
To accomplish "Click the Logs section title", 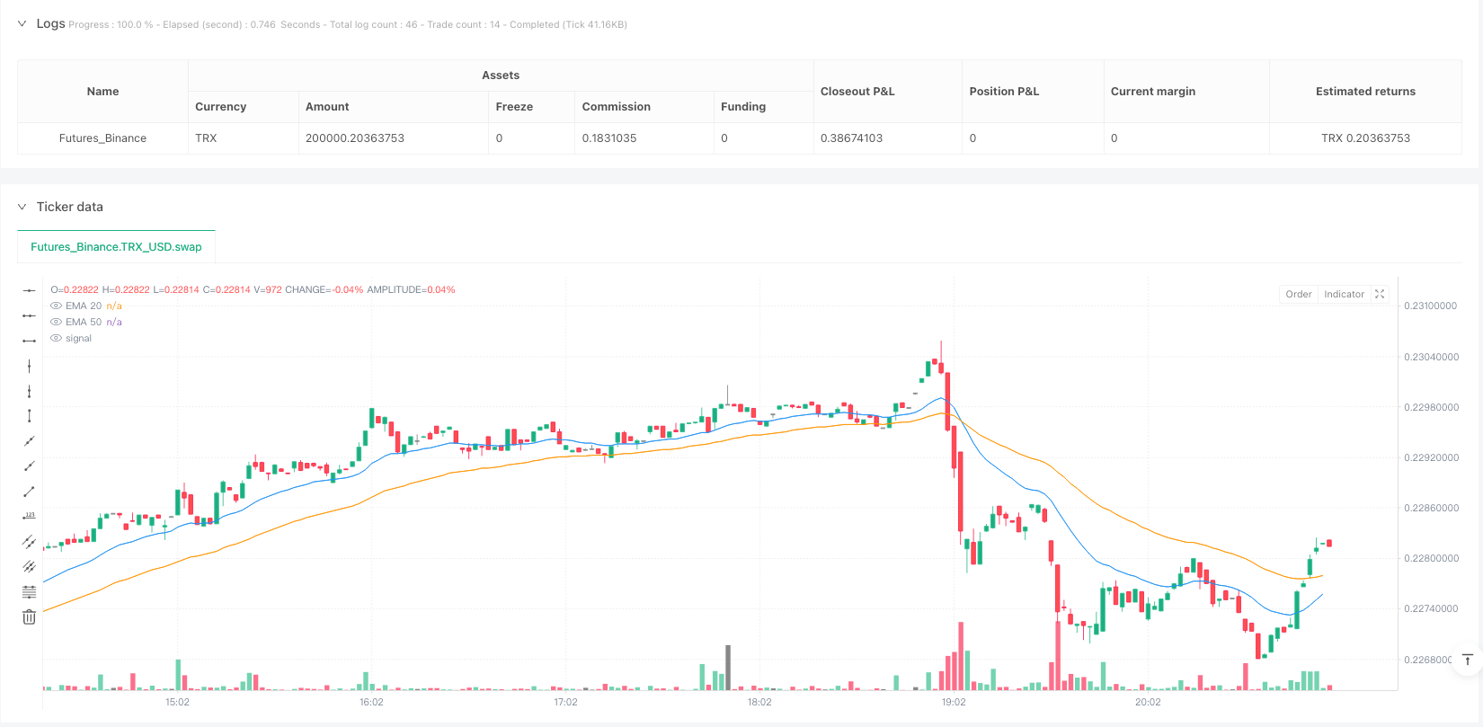I will (x=50, y=23).
